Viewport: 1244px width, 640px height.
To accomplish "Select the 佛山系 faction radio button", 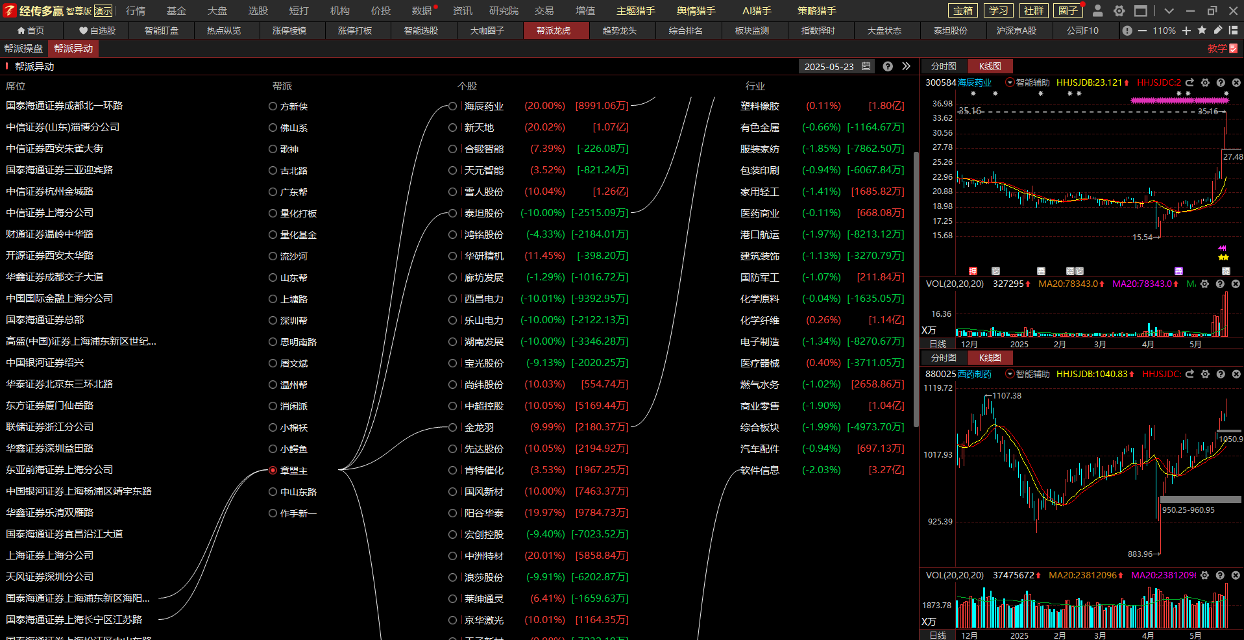I will point(273,128).
